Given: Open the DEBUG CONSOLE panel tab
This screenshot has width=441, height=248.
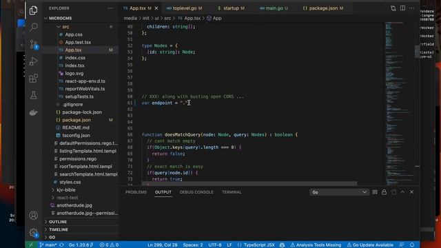Looking at the screenshot, I should click(x=196, y=192).
